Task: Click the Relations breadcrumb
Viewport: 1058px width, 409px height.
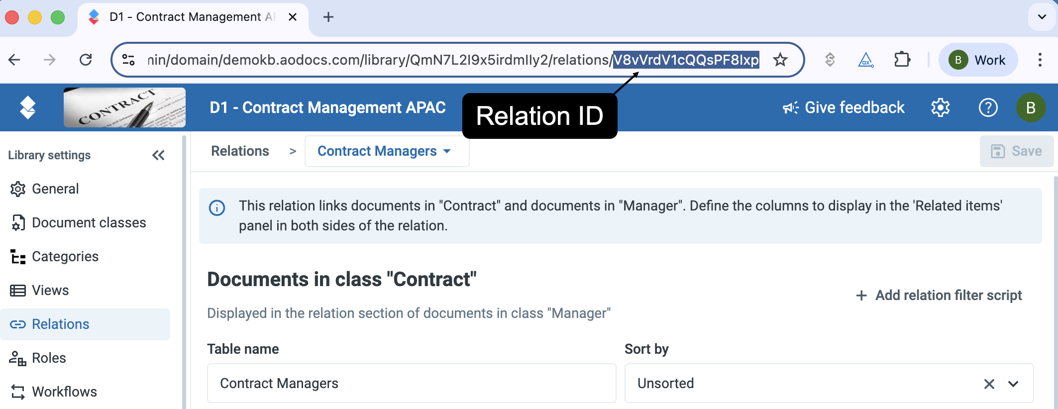Action: (240, 151)
